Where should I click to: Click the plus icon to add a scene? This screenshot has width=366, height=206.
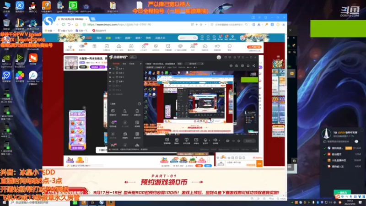click(141, 64)
